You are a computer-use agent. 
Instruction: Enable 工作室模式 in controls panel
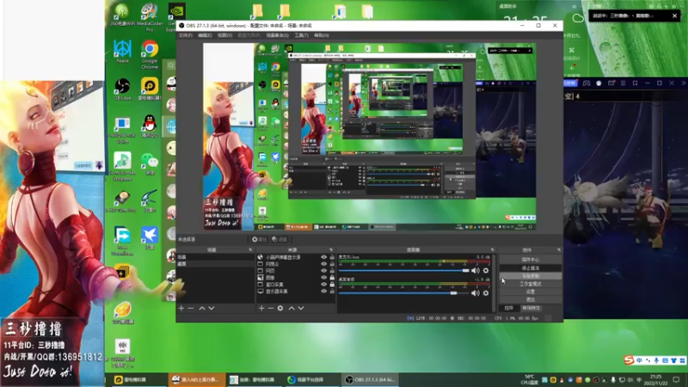pyautogui.click(x=531, y=284)
